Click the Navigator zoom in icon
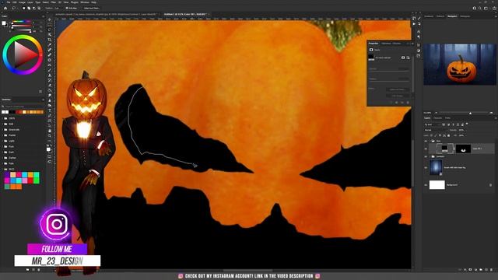The width and height of the screenshot is (498, 280). tap(491, 113)
